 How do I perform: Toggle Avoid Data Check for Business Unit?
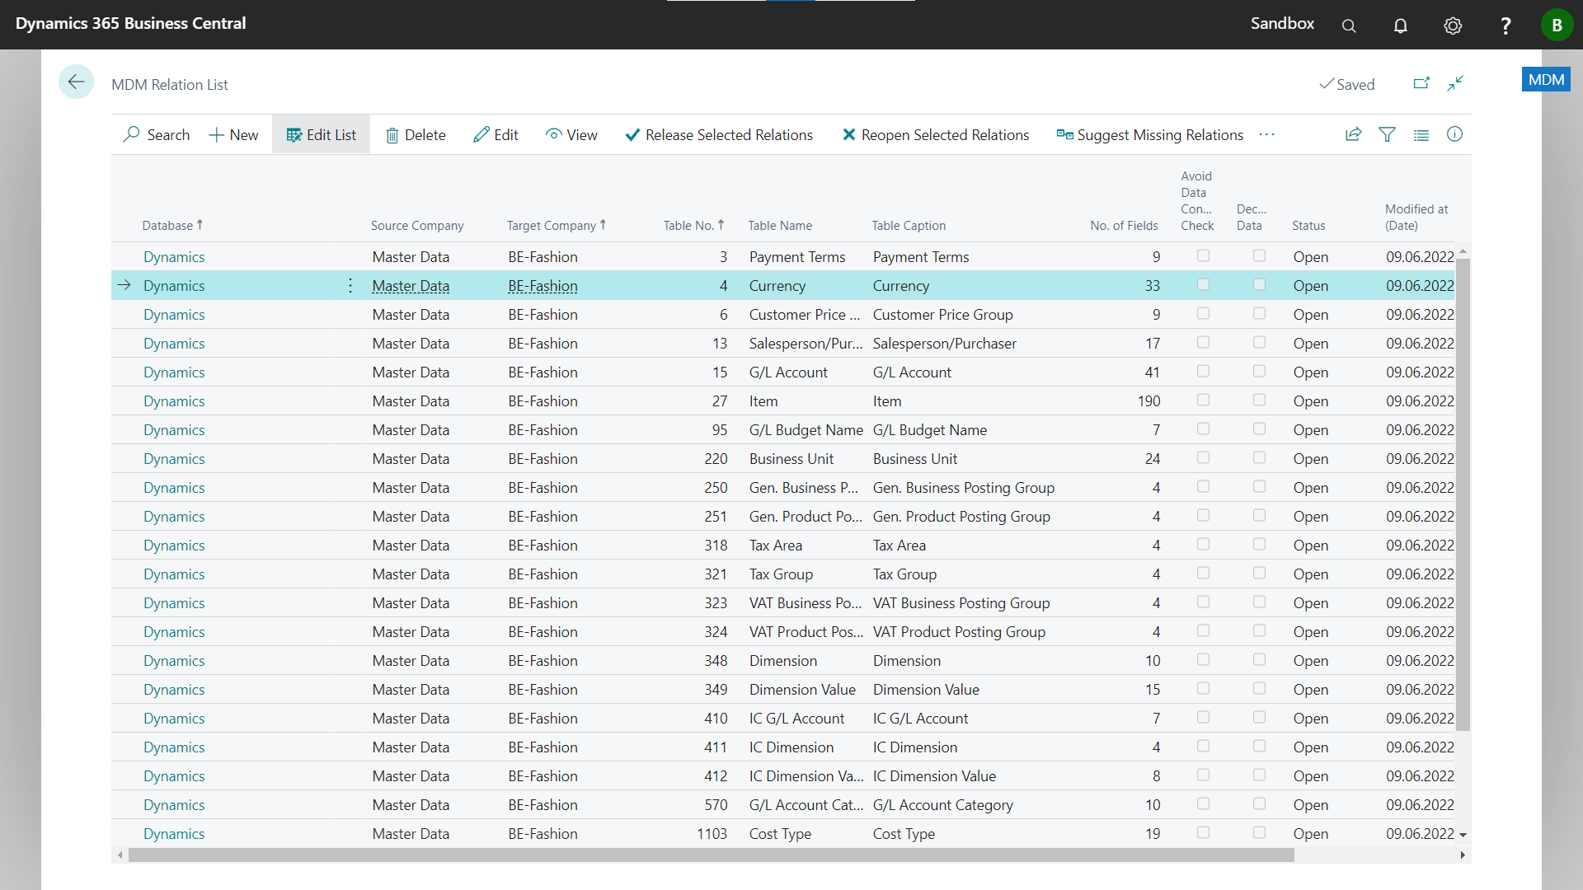point(1203,457)
